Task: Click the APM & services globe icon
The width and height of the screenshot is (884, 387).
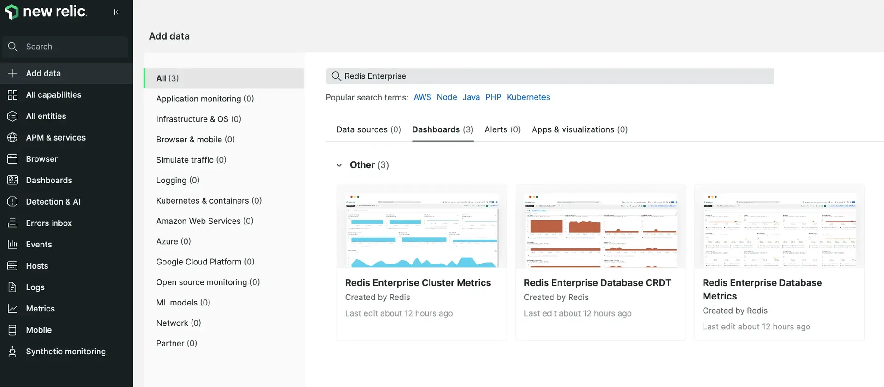Action: pos(12,137)
